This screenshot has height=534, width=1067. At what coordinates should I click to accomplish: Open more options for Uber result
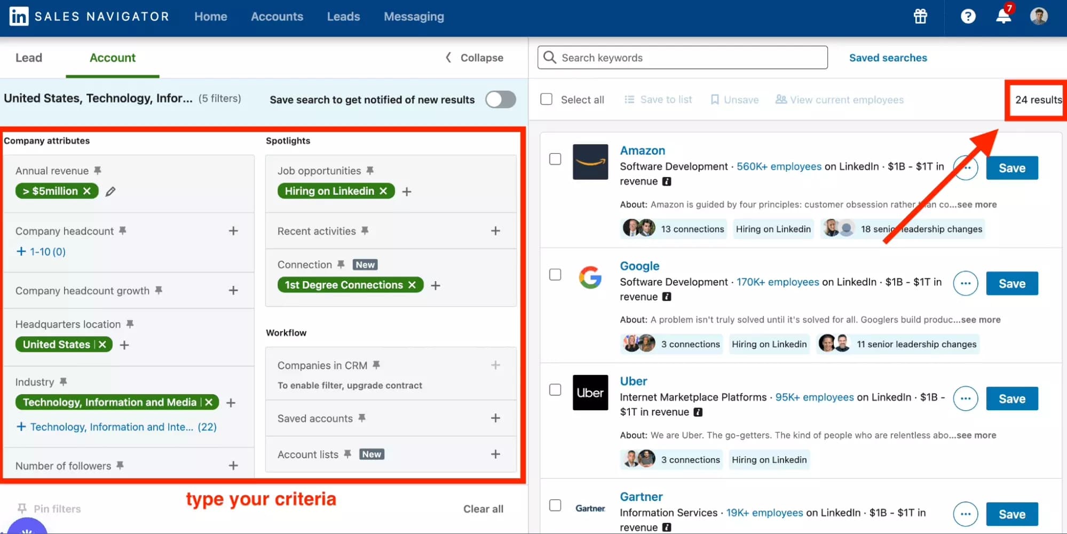tap(965, 398)
